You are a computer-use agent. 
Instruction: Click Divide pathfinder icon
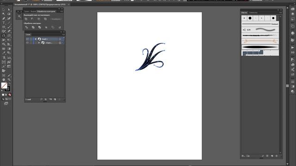(x=26, y=27)
